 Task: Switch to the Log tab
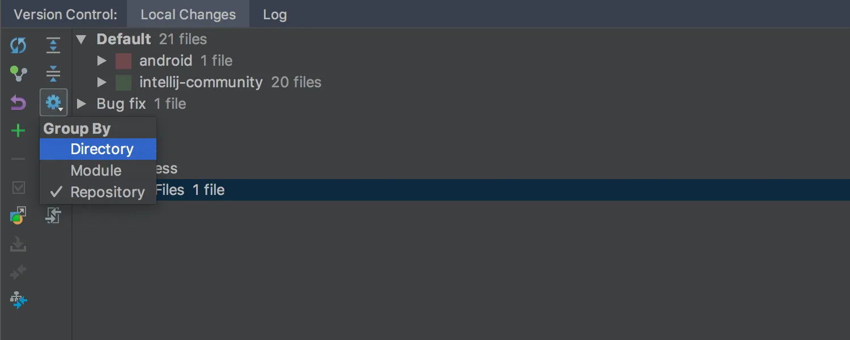point(274,15)
